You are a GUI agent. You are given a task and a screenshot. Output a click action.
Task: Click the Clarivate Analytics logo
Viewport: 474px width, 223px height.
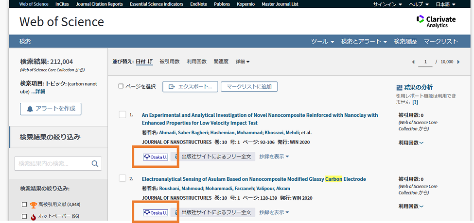point(436,22)
